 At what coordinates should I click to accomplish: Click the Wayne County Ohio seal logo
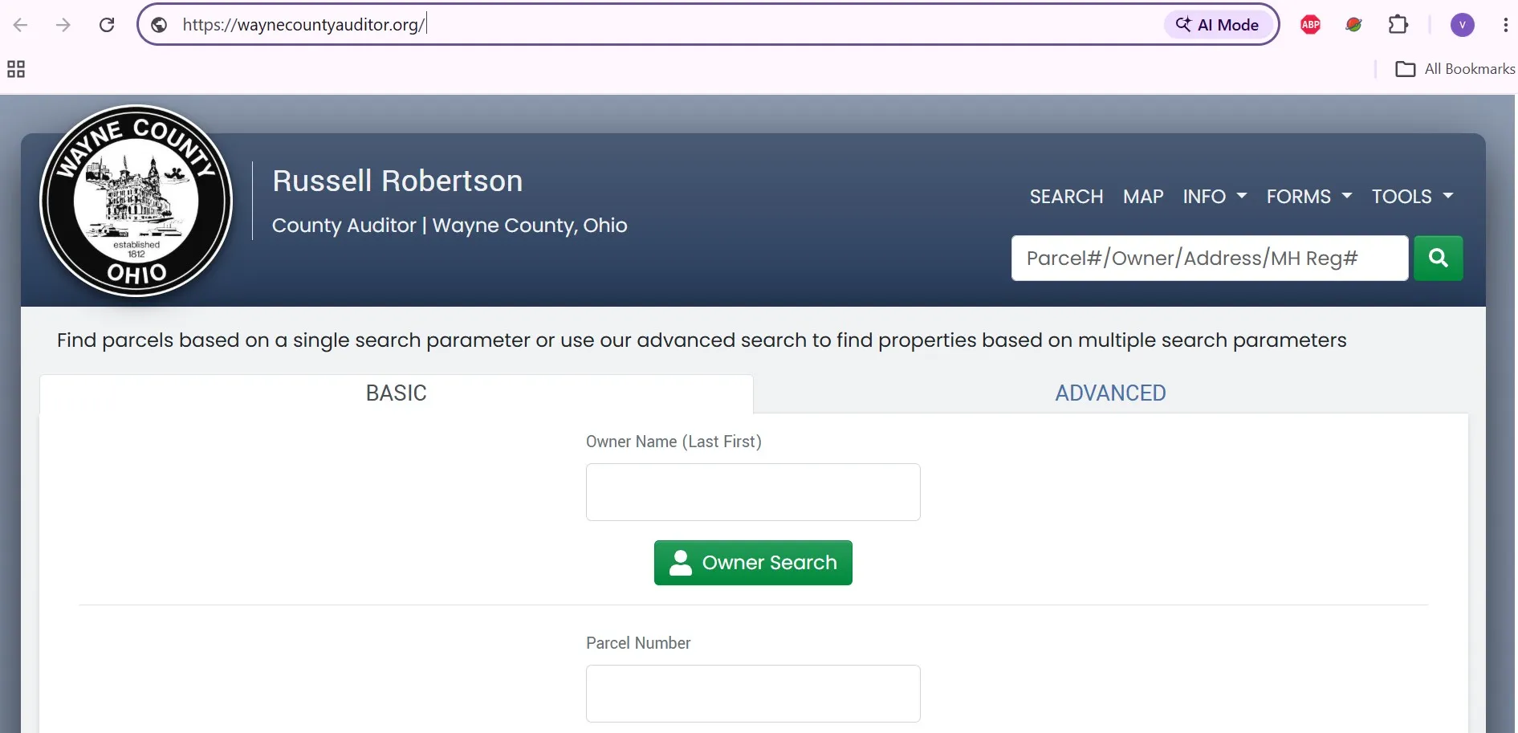tap(136, 201)
